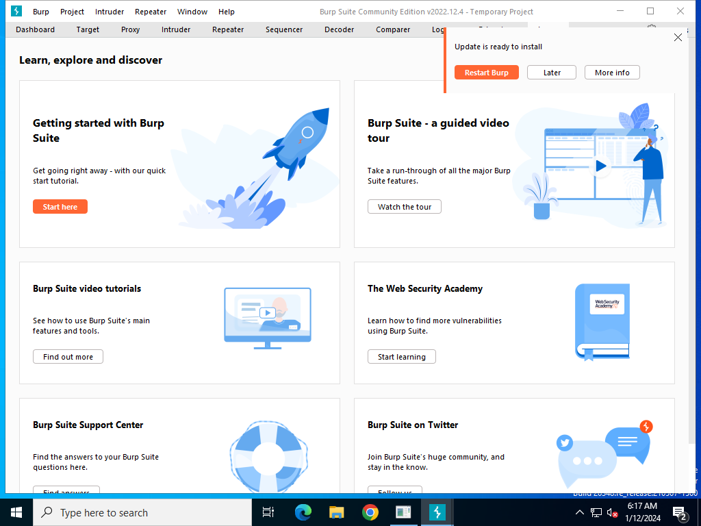Expand the hidden system tray icons chevron

coord(579,512)
